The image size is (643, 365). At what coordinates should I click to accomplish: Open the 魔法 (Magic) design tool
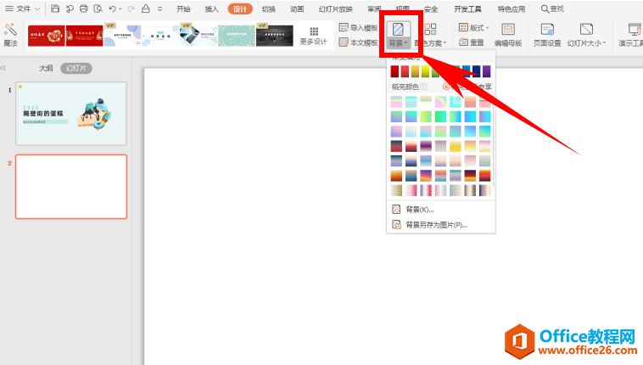tap(10, 34)
